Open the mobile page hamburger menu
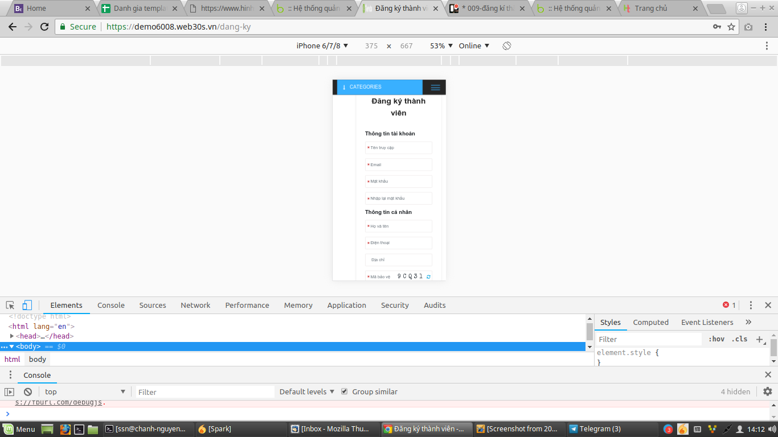 (x=436, y=87)
